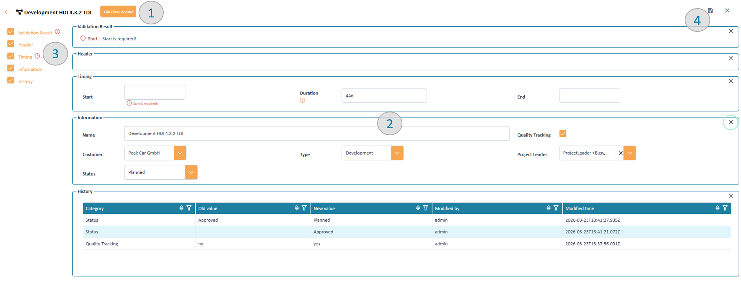Sort the Modified by column

(548, 208)
